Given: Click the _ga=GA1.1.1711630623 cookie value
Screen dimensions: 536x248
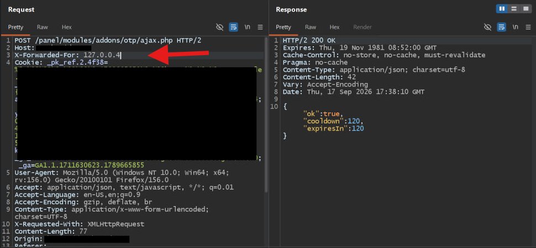Looking at the screenshot, I should 90,165.
